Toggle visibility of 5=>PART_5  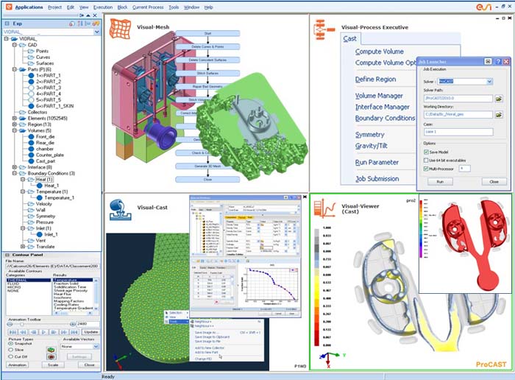[31, 100]
